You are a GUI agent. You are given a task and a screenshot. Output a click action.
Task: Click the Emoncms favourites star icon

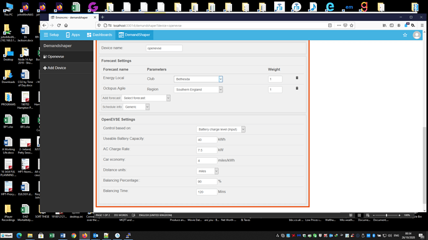(x=405, y=35)
